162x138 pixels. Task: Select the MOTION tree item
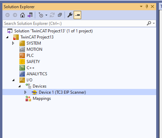point(34,49)
